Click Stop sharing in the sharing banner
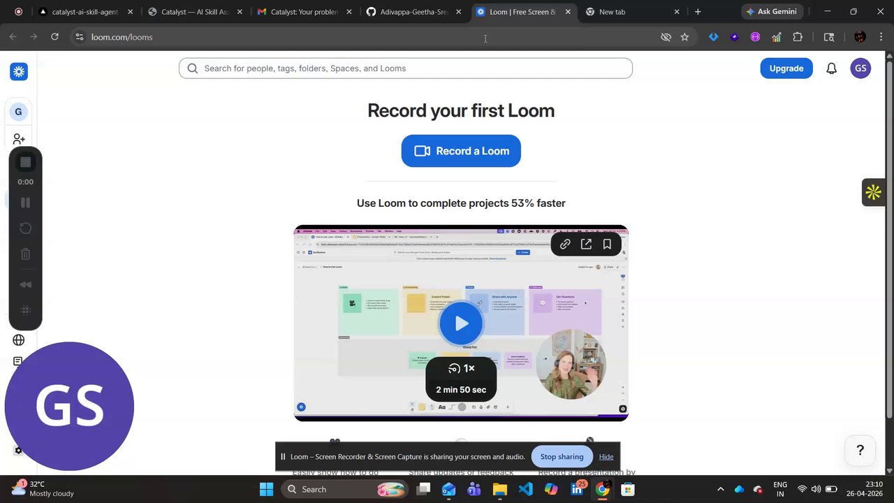 [x=562, y=456]
